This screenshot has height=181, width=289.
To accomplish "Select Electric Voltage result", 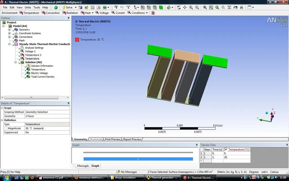I will pos(39,73).
